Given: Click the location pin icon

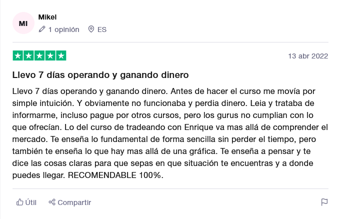Looking at the screenshot, I should [x=91, y=29].
